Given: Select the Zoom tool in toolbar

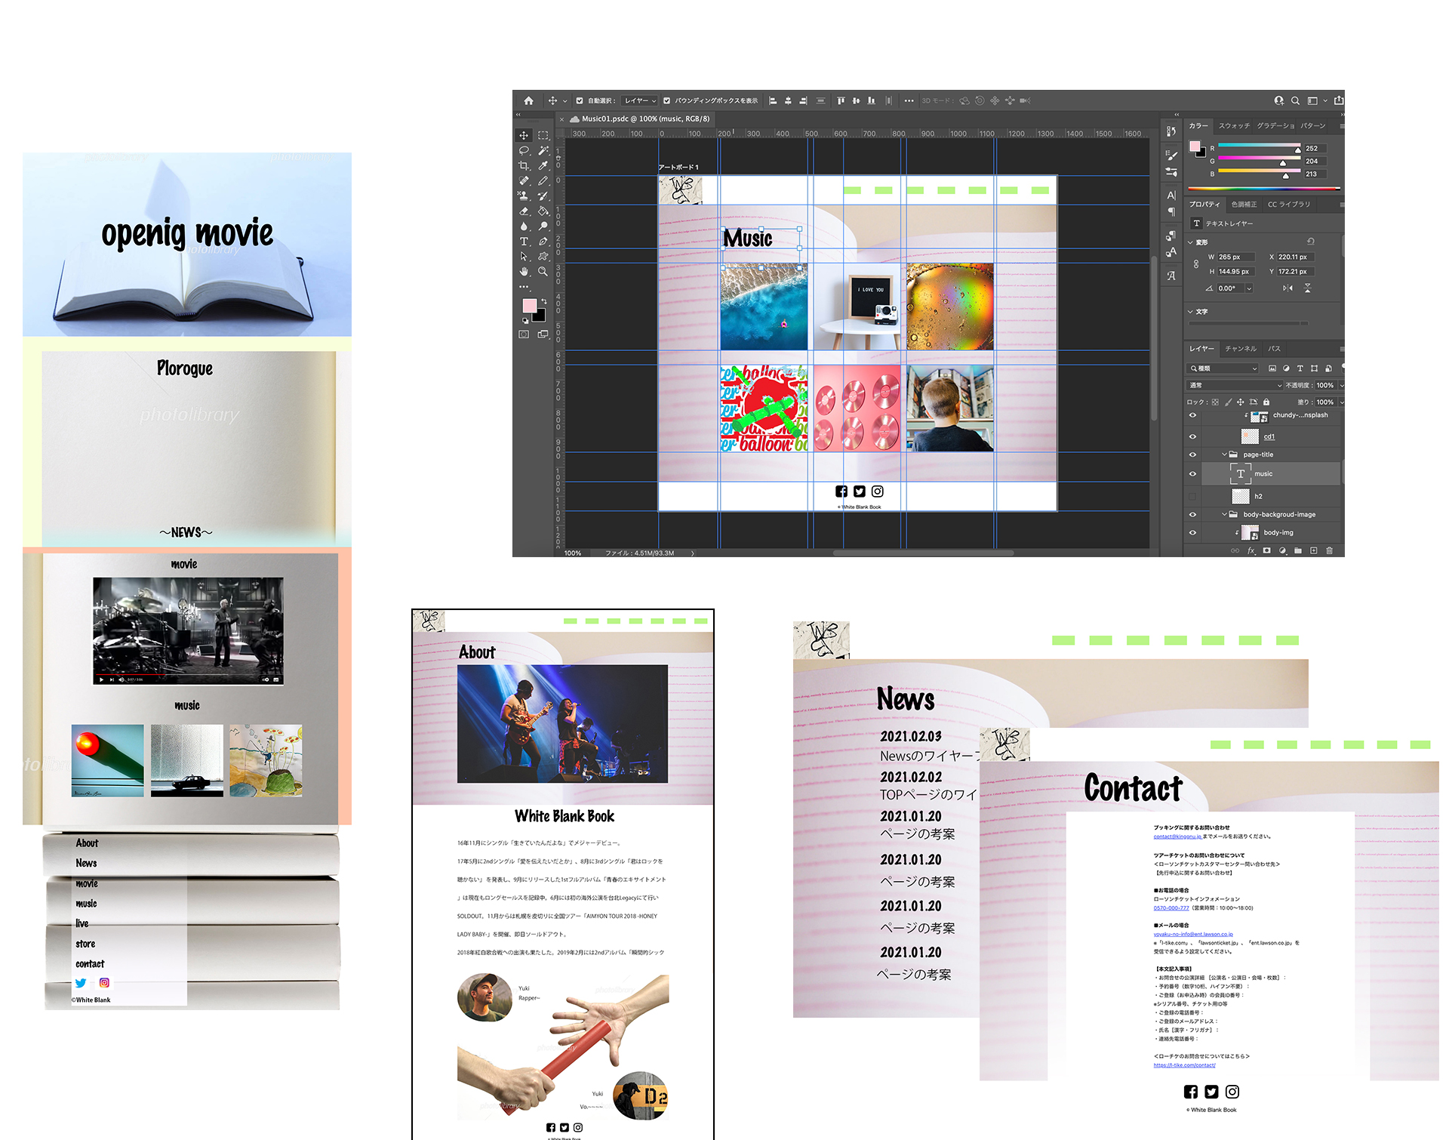Looking at the screenshot, I should 543,272.
